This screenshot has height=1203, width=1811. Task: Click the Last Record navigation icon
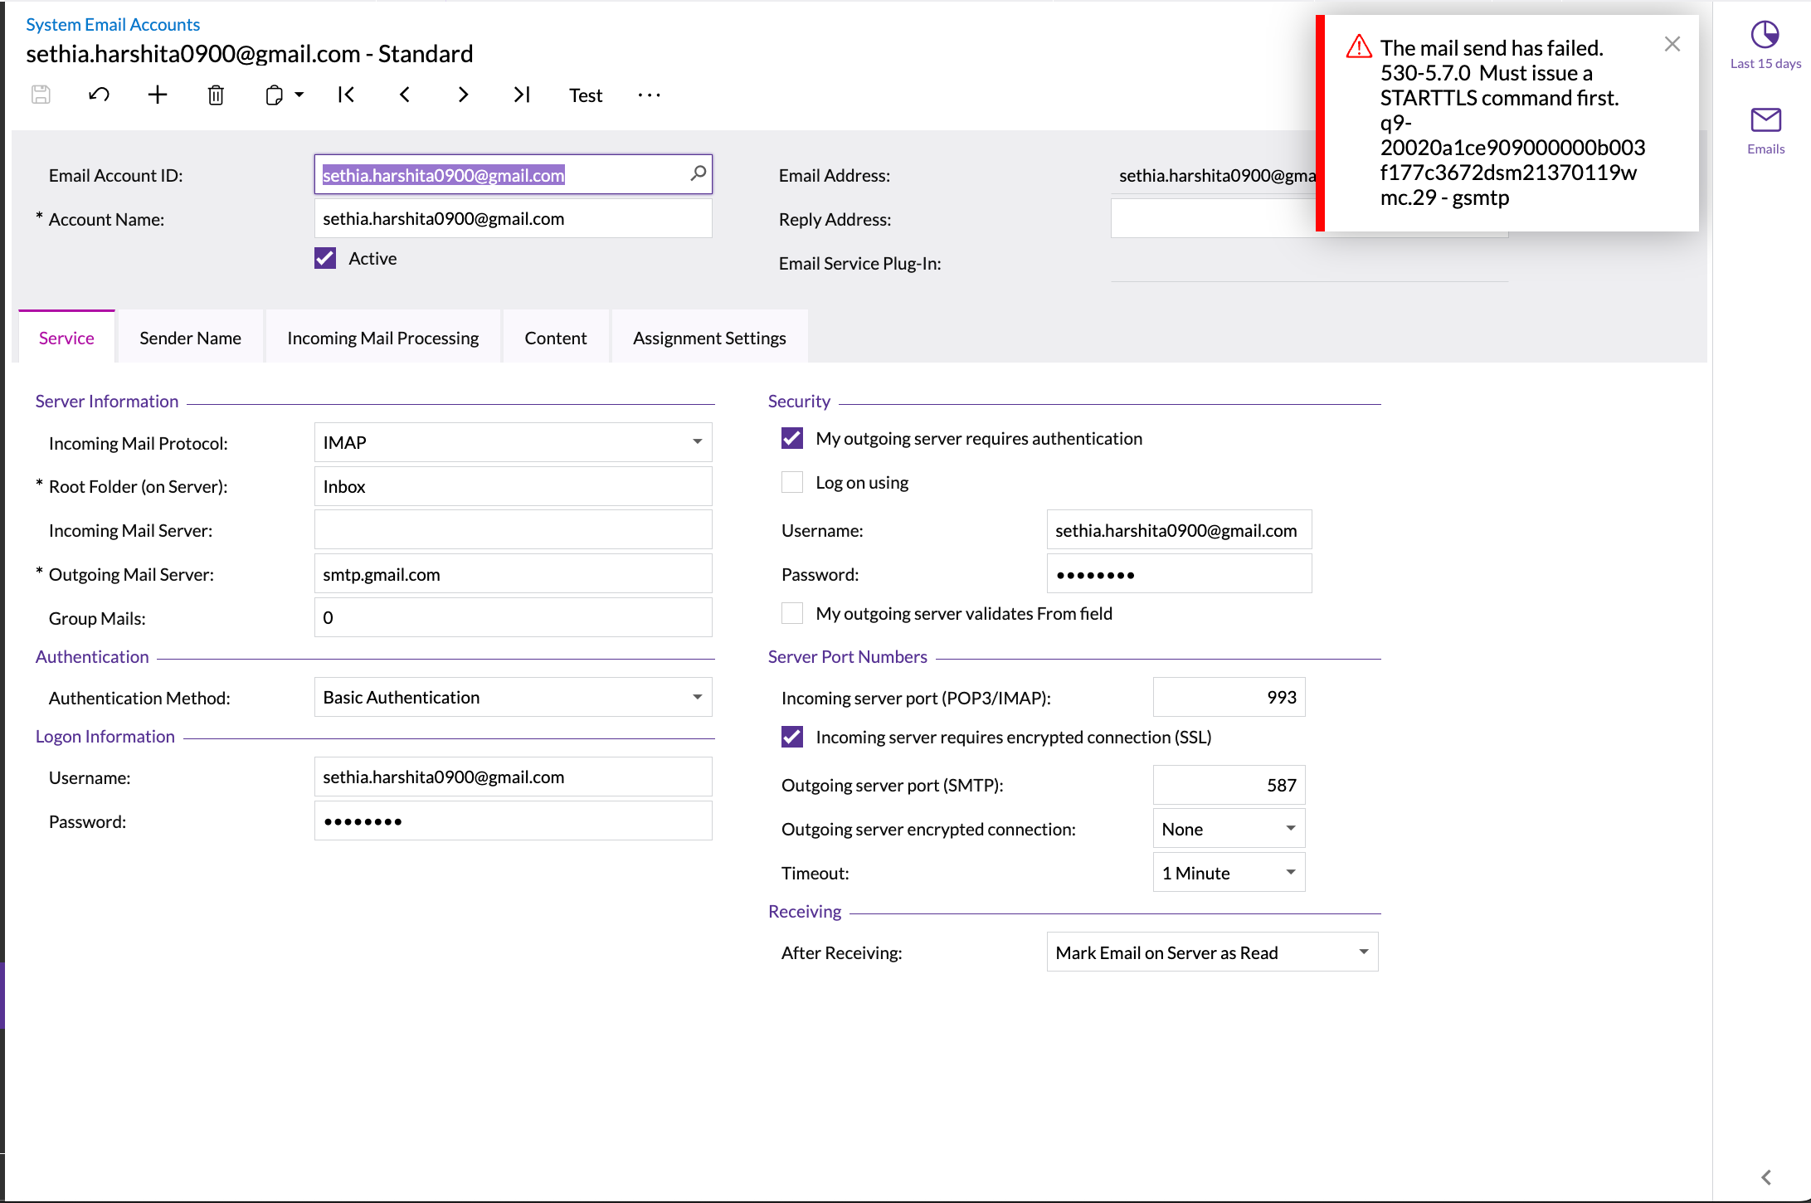[522, 95]
